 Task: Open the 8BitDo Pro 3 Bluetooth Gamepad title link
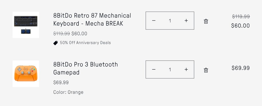[86, 68]
